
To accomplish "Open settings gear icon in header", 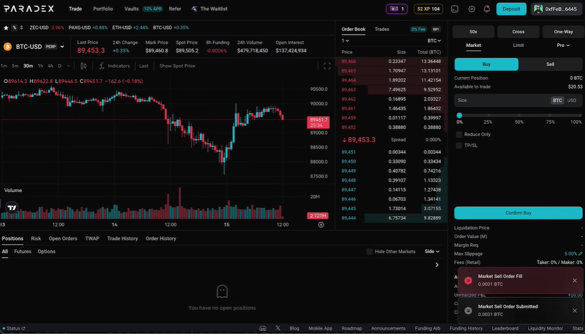I will 472,9.
